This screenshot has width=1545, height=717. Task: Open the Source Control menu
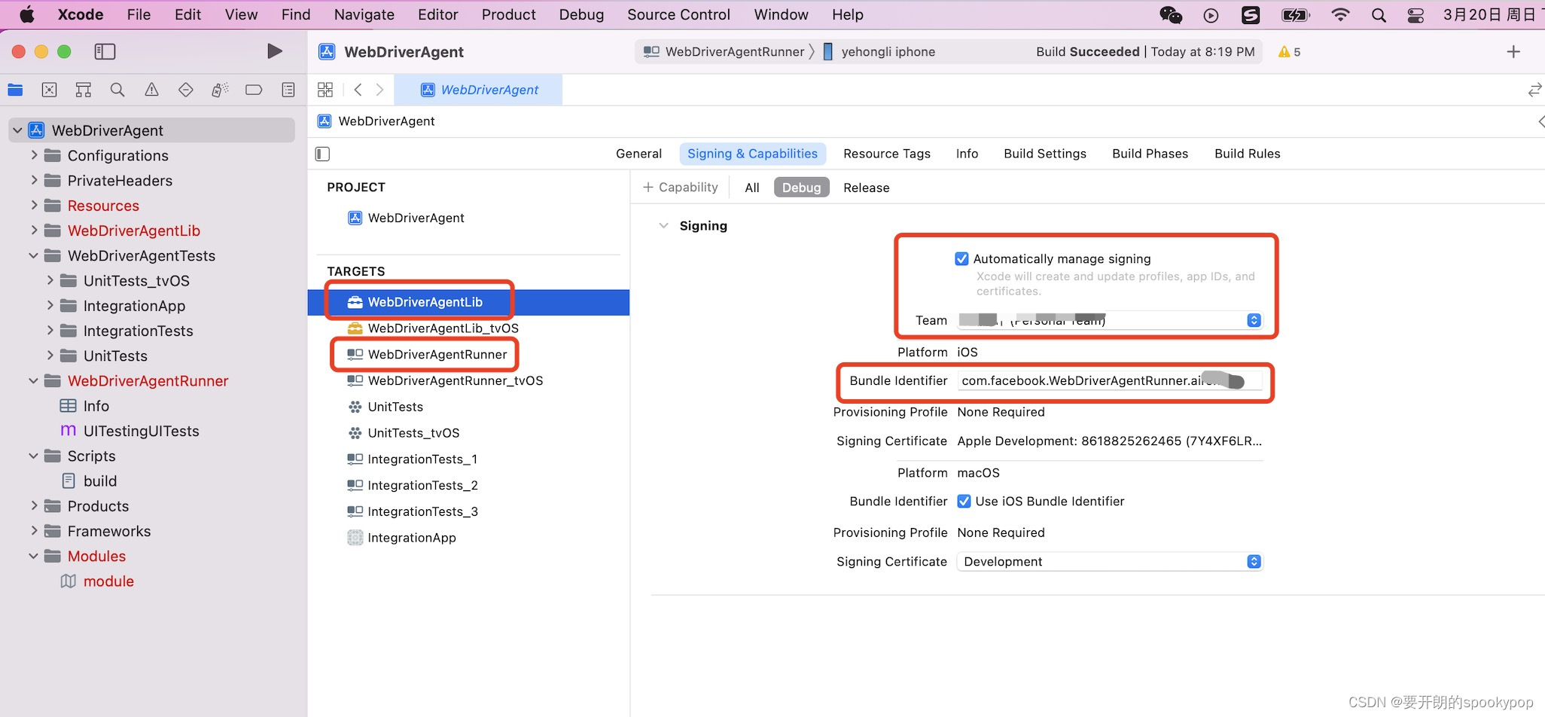pos(678,14)
